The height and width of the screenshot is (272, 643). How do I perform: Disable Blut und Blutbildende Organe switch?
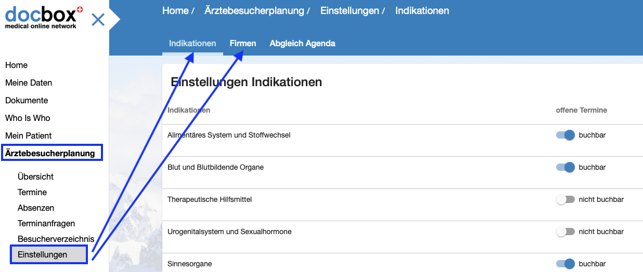point(565,167)
